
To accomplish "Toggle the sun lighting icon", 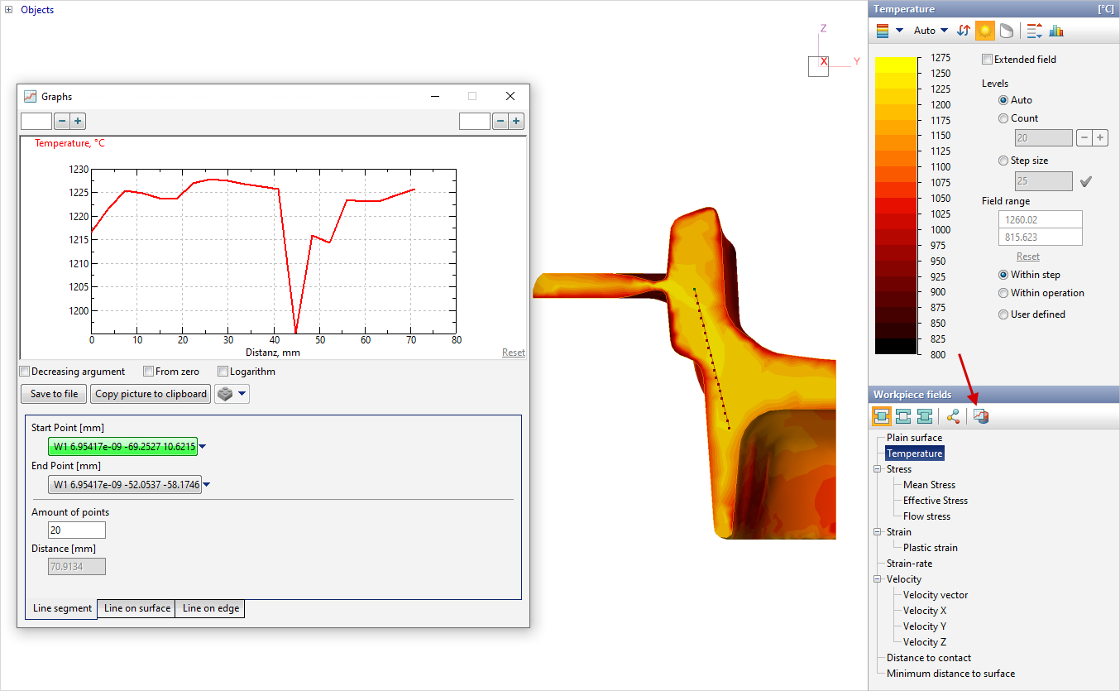I will pyautogui.click(x=984, y=31).
